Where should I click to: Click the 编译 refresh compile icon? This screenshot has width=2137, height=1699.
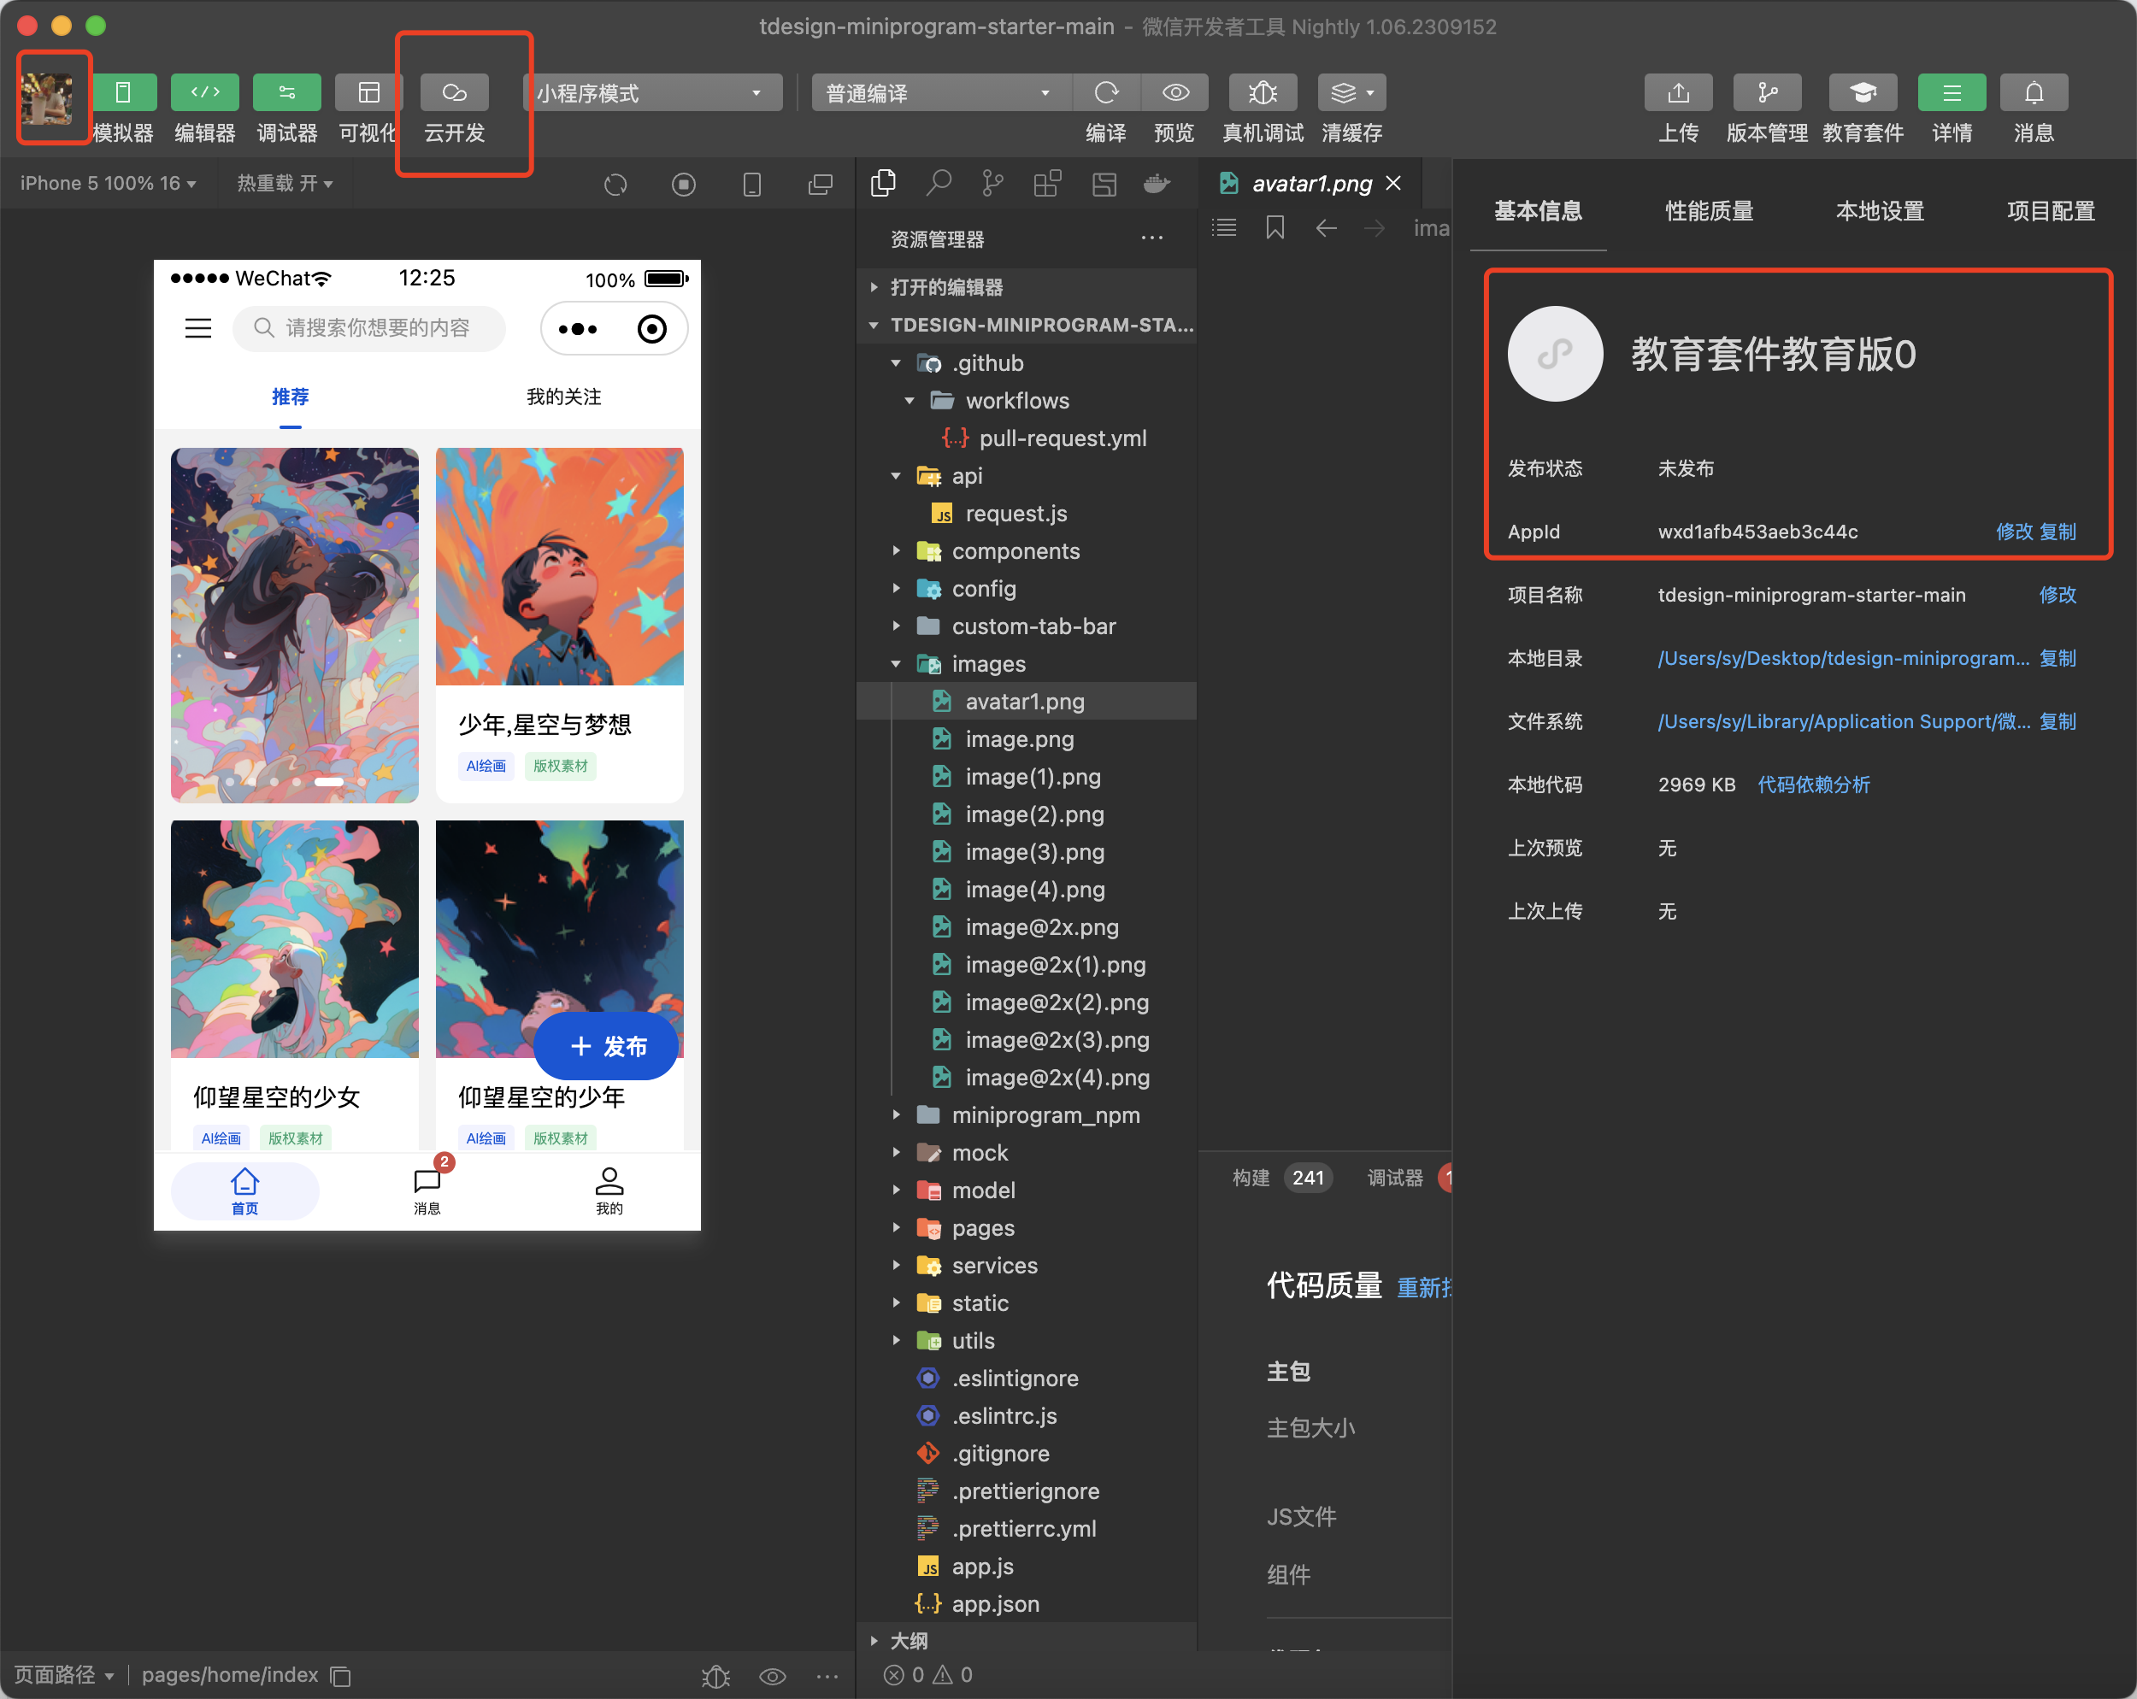pos(1106,92)
